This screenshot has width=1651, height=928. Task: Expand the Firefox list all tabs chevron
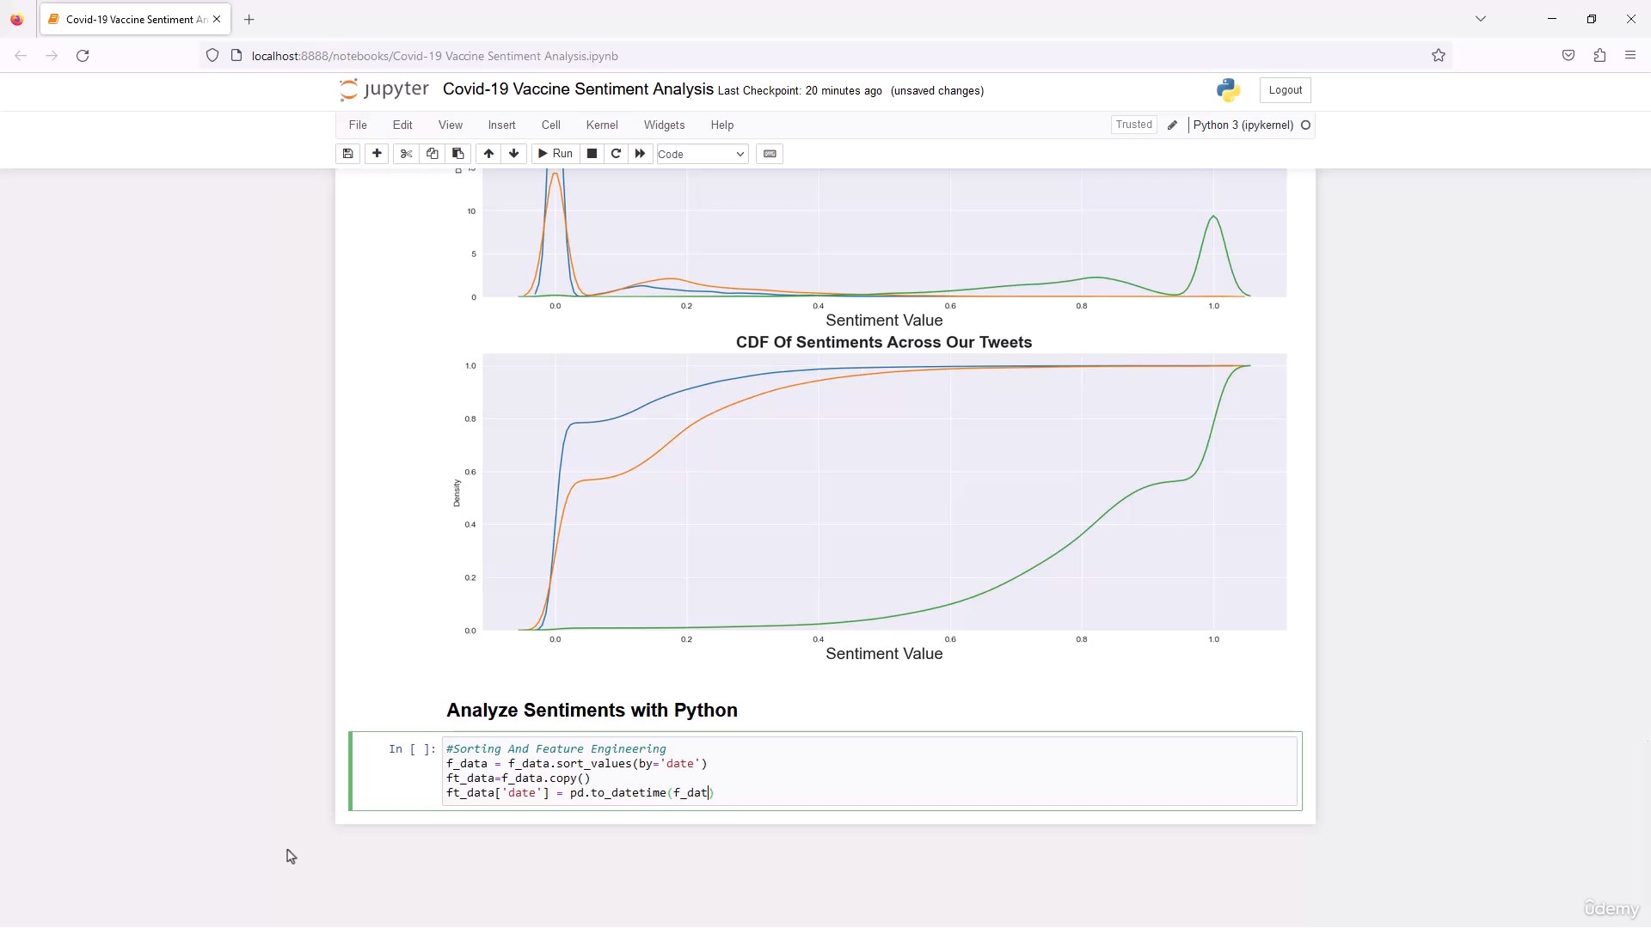pos(1481,19)
